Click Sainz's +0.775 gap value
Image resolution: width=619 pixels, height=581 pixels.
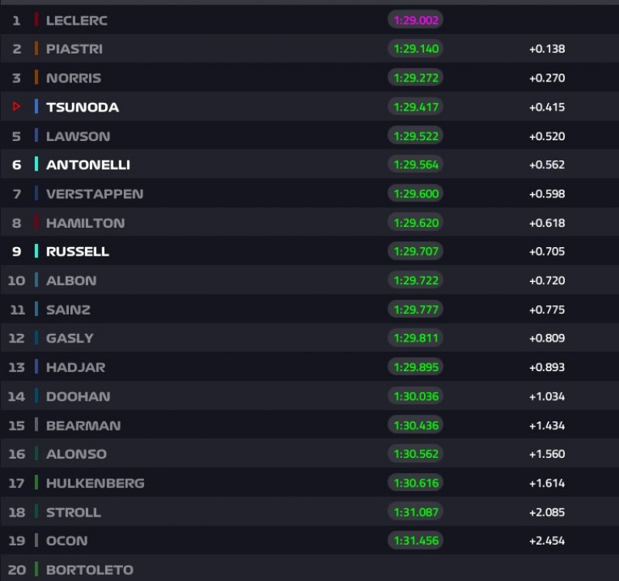(x=547, y=310)
